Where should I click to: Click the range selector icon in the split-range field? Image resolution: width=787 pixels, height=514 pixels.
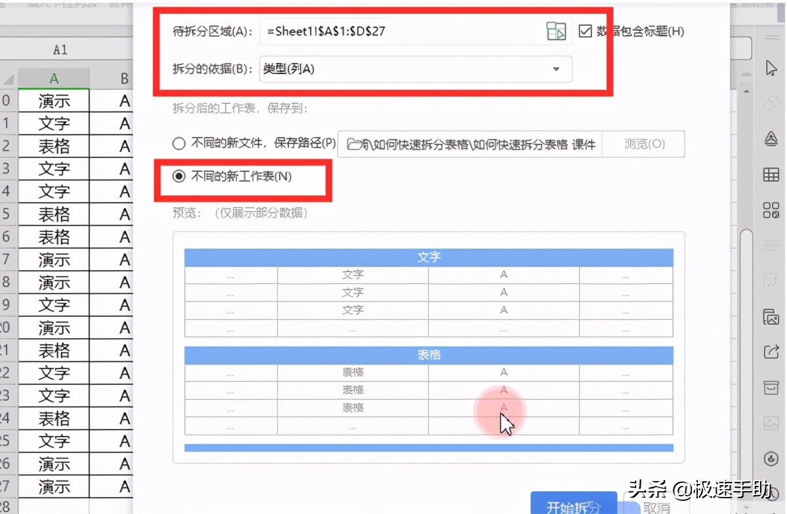556,31
